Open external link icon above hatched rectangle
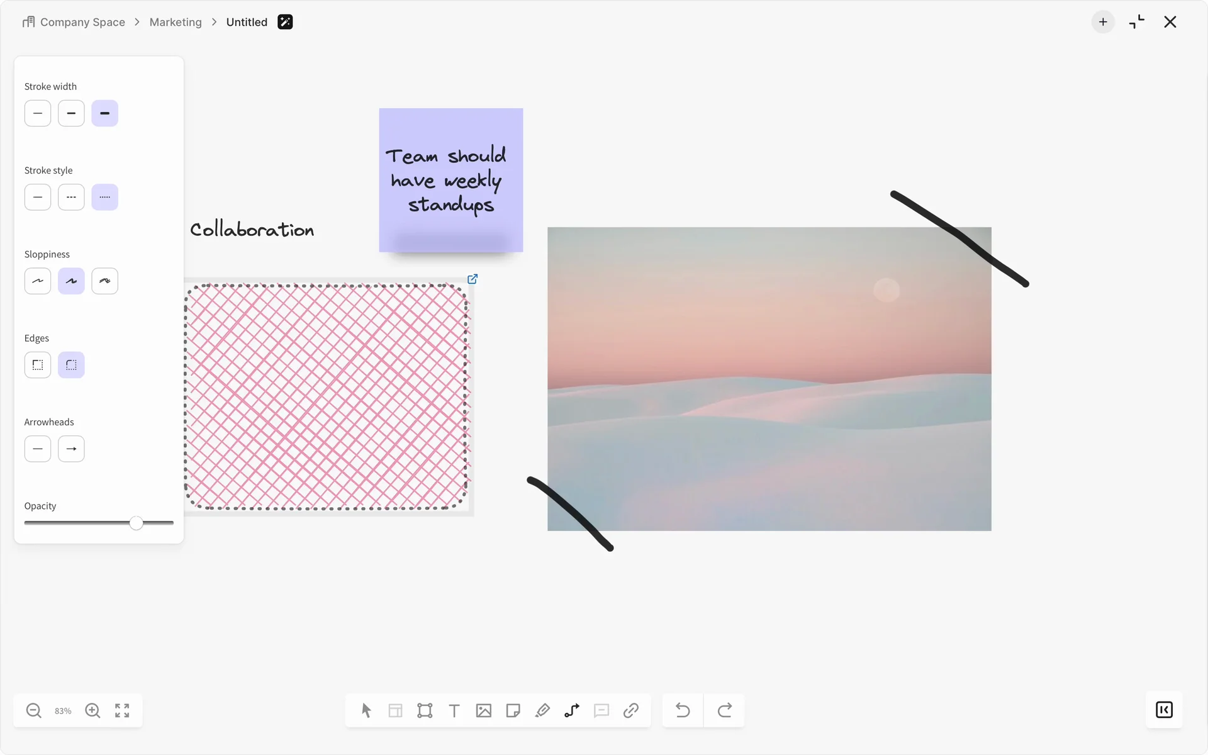Viewport: 1208px width, 755px height. pos(473,279)
